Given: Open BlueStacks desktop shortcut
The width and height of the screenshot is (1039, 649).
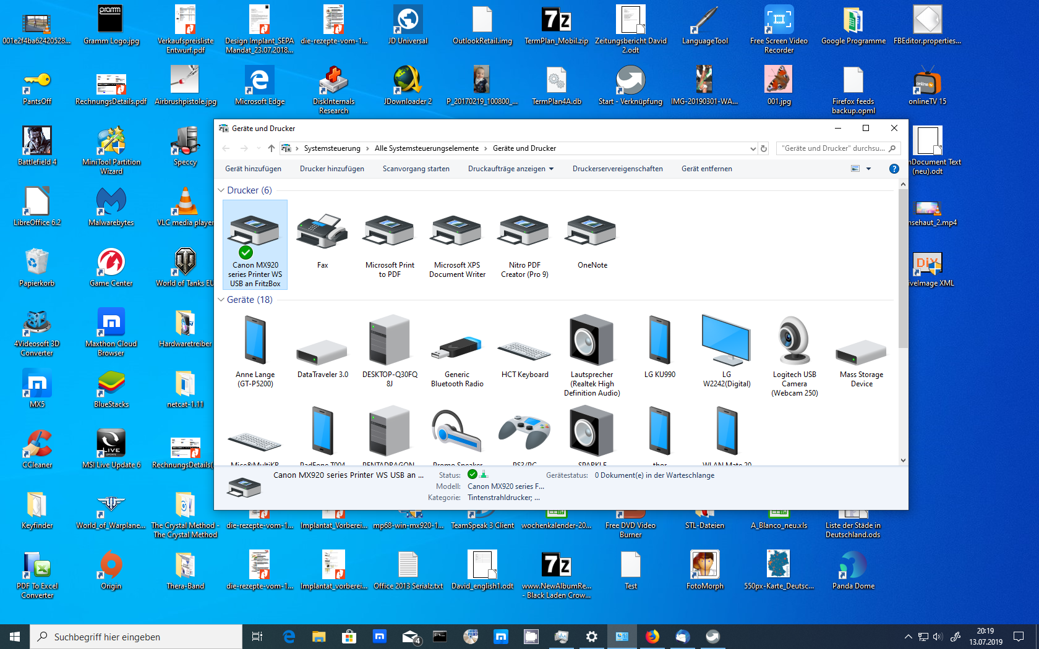Looking at the screenshot, I should pos(111,389).
